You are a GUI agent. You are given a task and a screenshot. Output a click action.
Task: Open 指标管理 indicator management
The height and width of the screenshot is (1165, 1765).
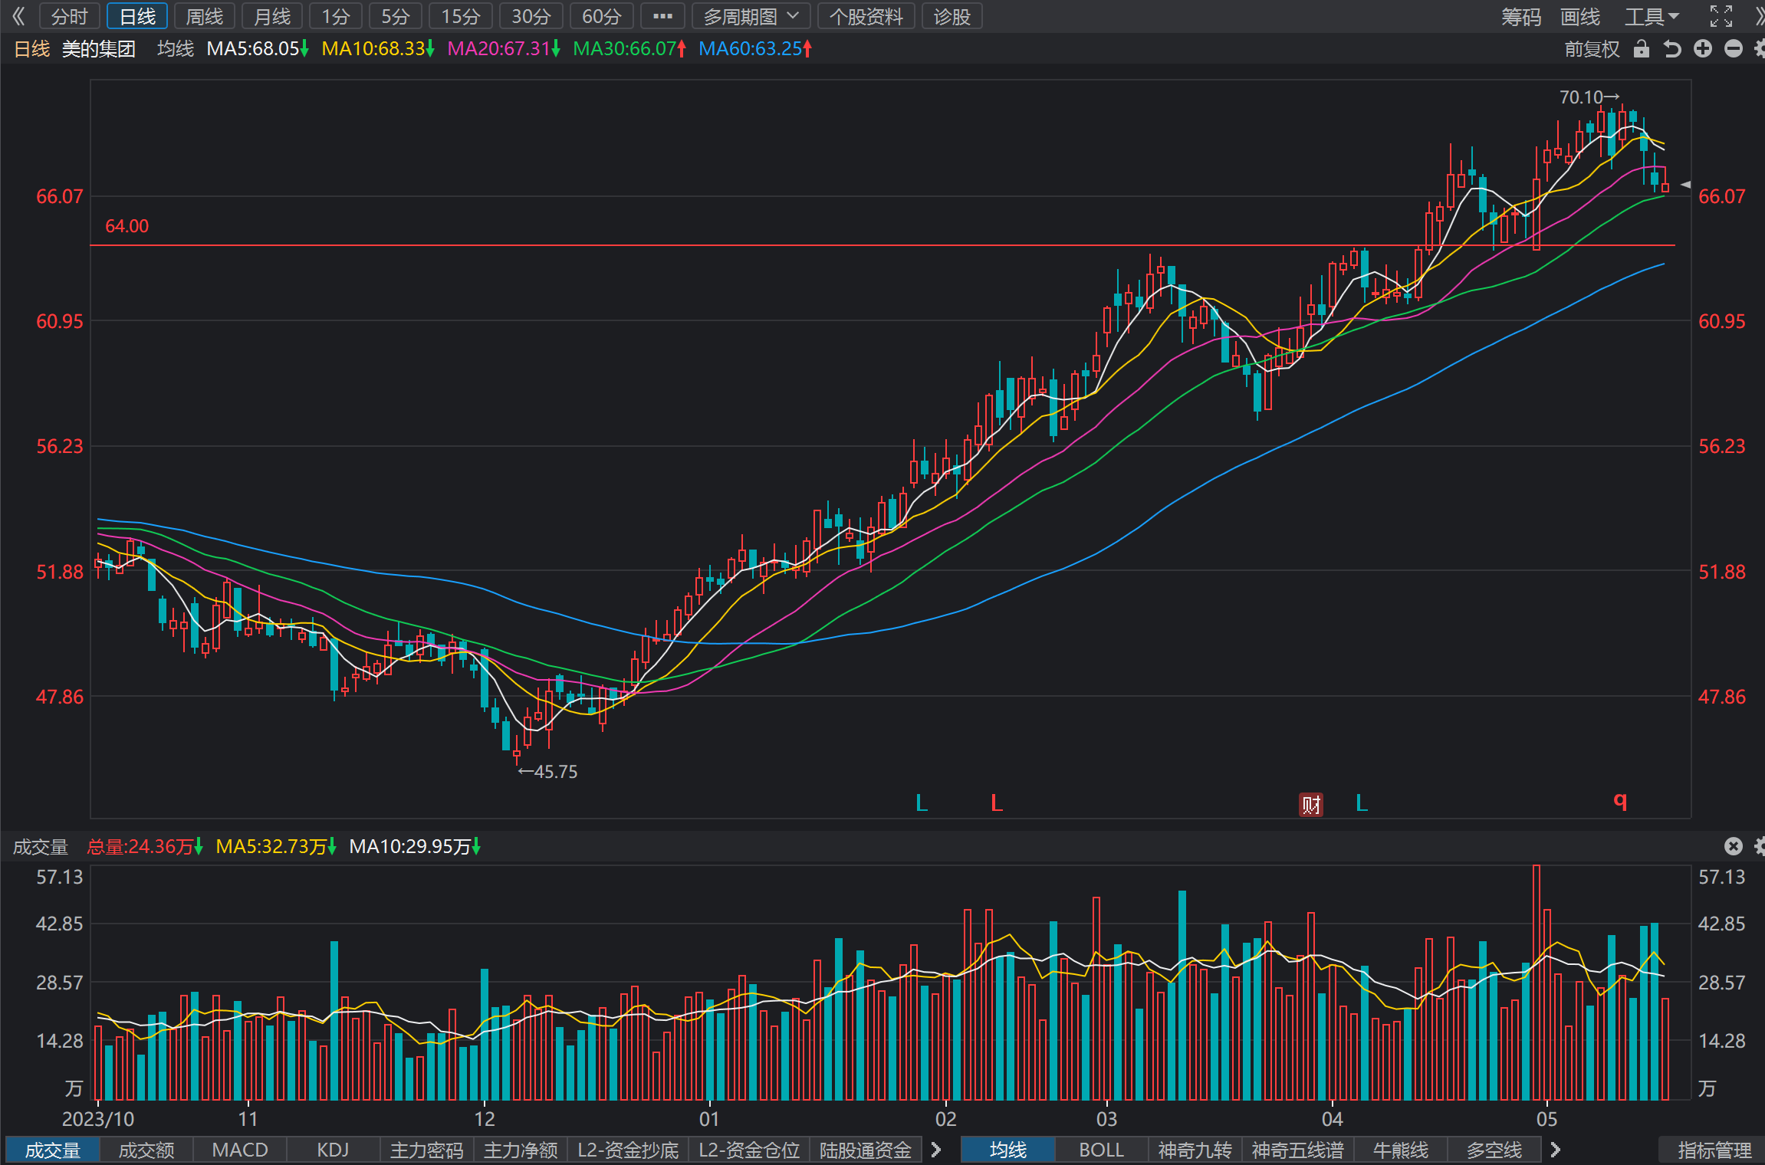[x=1714, y=1150]
